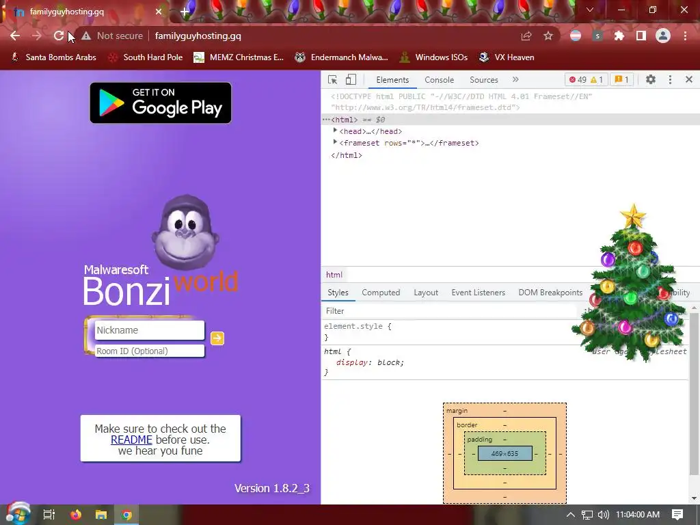Open the notification center icon
Screen dimensions: 700x525
677,515
